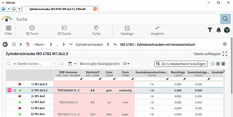
Task: Open the forward history dropdown arrow
Action: coord(19,9)
